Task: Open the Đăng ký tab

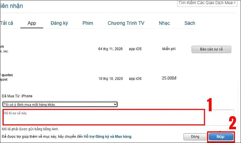Action: pos(59,23)
